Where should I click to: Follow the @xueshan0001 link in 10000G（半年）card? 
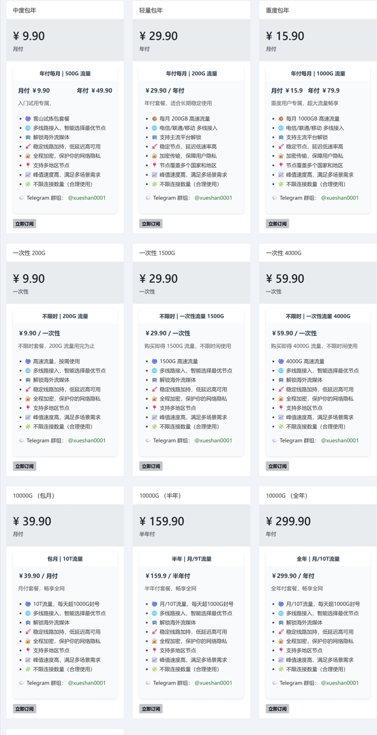click(213, 683)
